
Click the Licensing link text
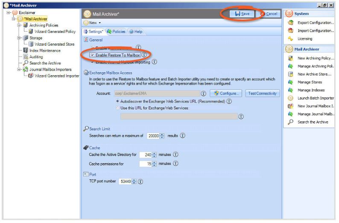305,39
